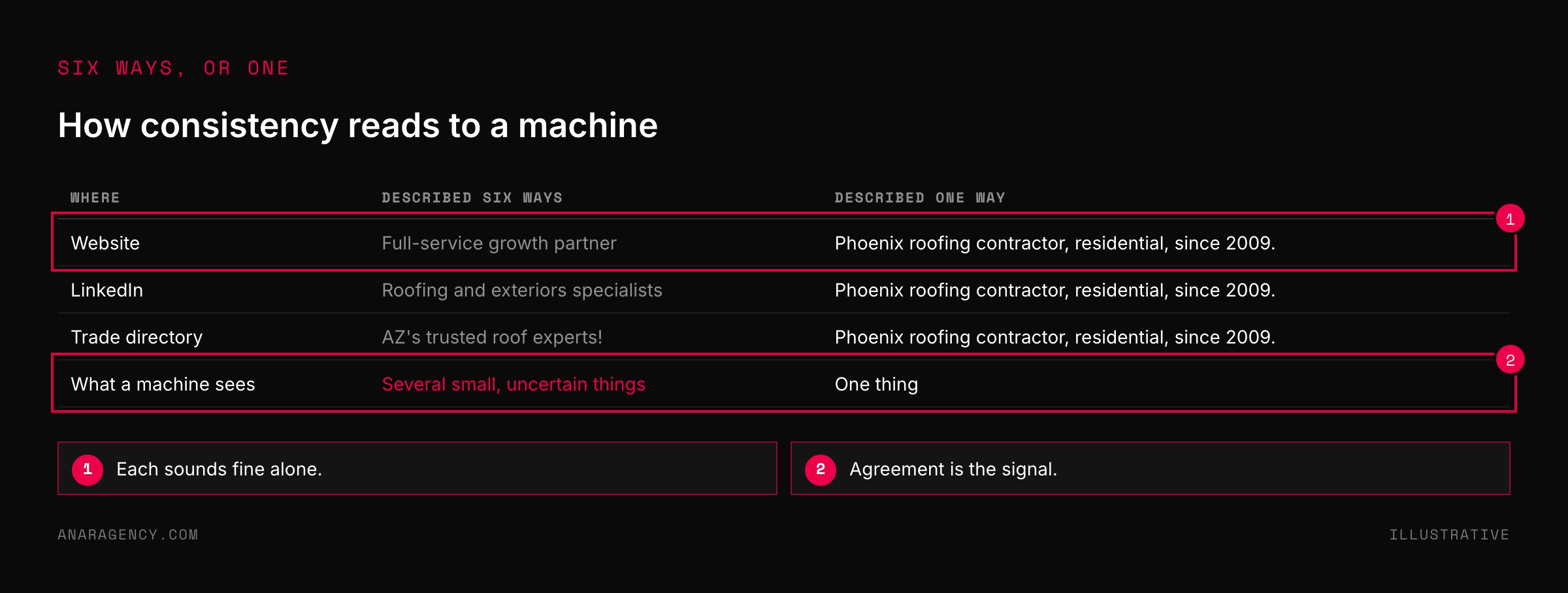The height and width of the screenshot is (593, 1568).
Task: Click the How consistency reads to a machine heading
Action: pyautogui.click(x=358, y=125)
